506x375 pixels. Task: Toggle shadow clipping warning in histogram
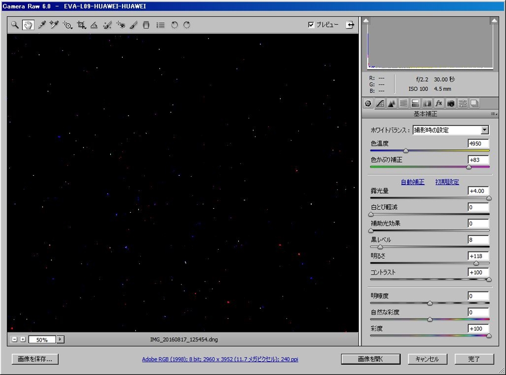366,21
